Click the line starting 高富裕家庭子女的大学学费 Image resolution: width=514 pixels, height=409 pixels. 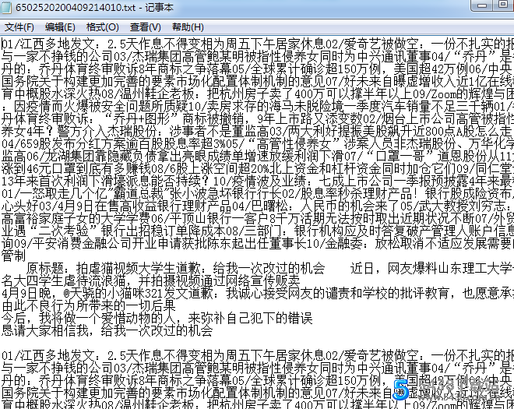(257, 218)
